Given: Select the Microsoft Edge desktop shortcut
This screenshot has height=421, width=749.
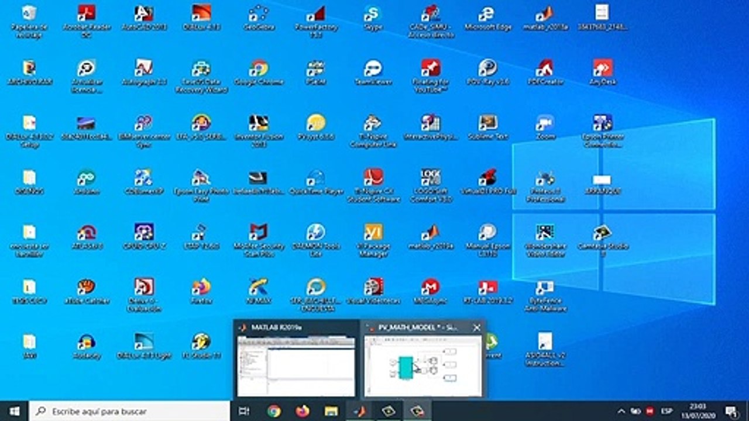Looking at the screenshot, I should tap(487, 18).
